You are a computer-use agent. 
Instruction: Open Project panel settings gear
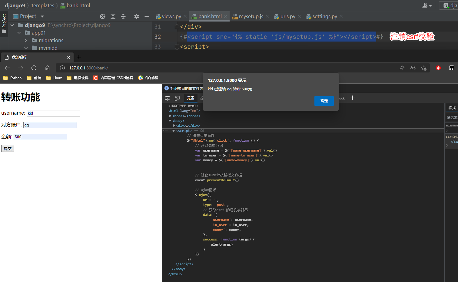pyautogui.click(x=137, y=16)
